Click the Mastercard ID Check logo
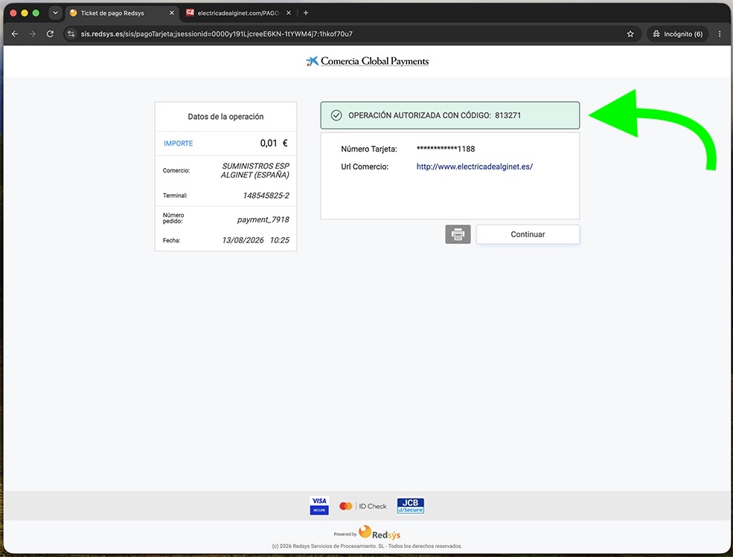 [x=362, y=506]
